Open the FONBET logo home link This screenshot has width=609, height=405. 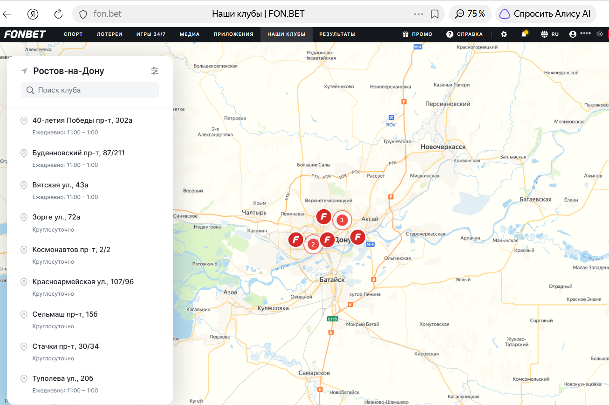click(25, 34)
